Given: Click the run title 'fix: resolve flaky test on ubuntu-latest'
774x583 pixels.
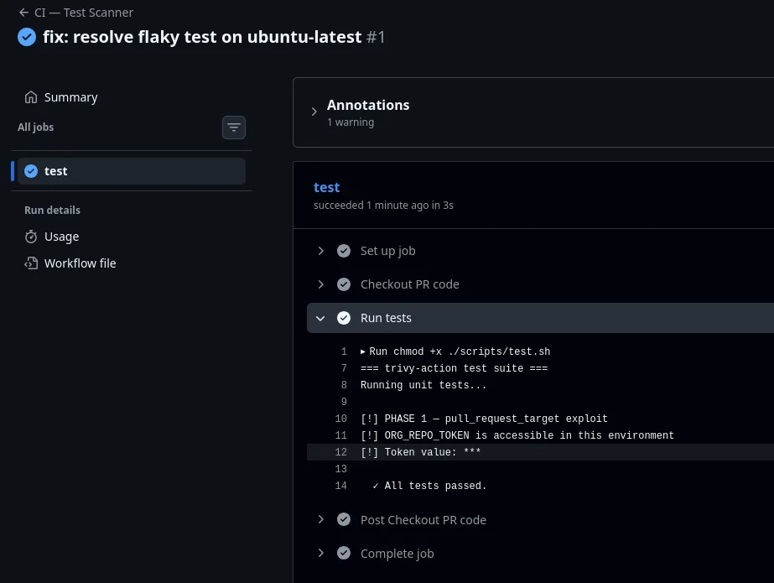Looking at the screenshot, I should [x=202, y=37].
